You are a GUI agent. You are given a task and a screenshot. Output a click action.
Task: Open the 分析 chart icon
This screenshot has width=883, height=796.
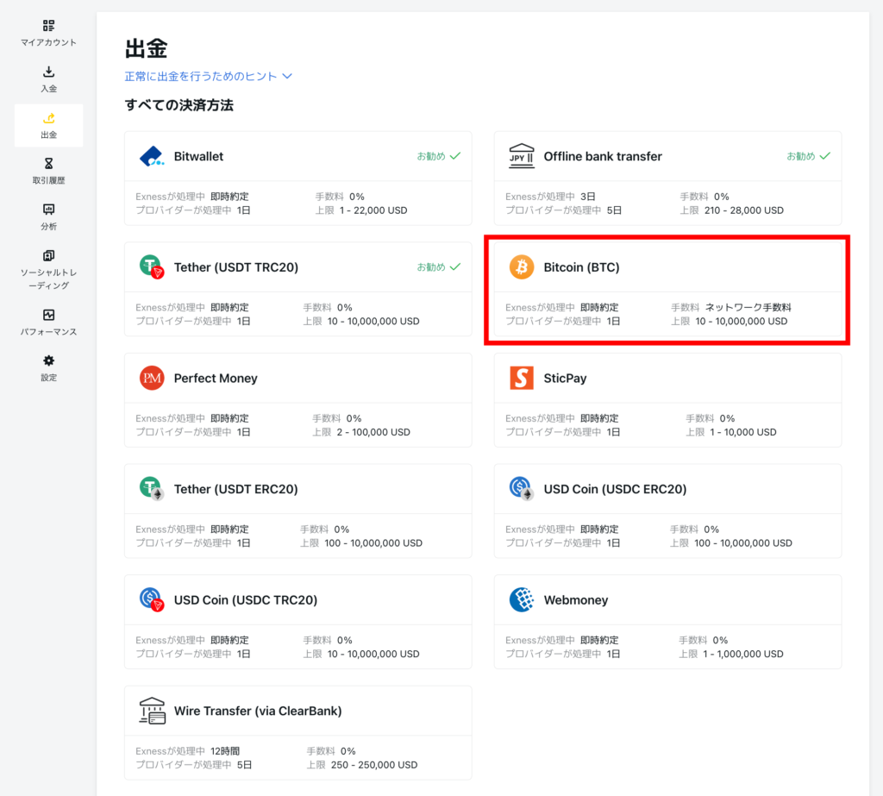tap(48, 210)
